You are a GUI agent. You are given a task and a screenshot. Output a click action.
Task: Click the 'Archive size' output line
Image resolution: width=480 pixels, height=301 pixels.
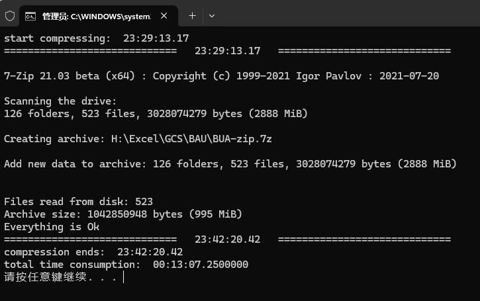tap(123, 214)
